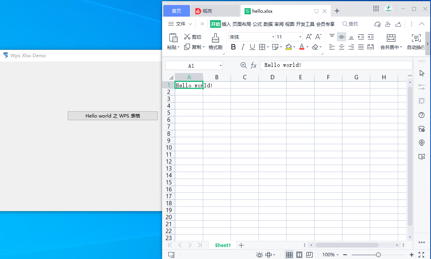This screenshot has width=431, height=259.
Task: Click increase indent icon
Action: point(371,37)
